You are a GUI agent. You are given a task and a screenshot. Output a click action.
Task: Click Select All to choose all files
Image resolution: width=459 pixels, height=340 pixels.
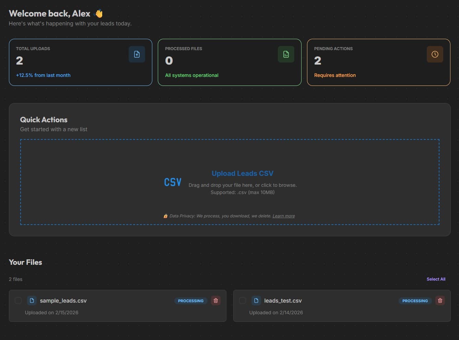(436, 279)
